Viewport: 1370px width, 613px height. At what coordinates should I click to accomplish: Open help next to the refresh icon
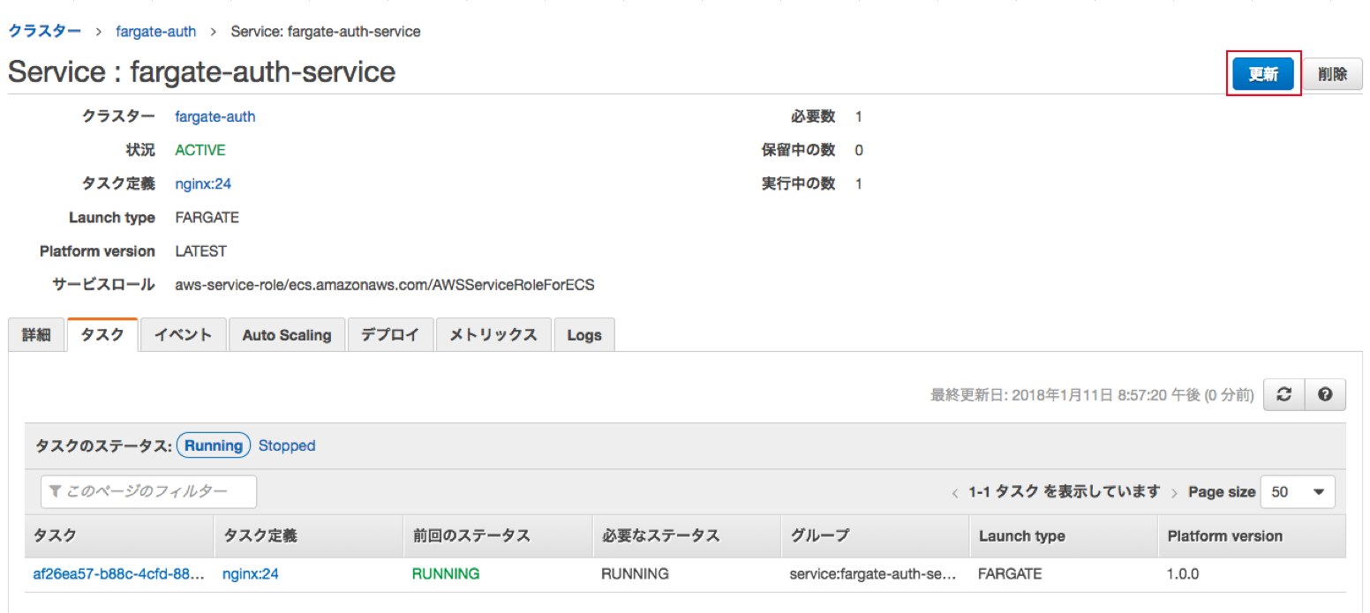(1325, 394)
